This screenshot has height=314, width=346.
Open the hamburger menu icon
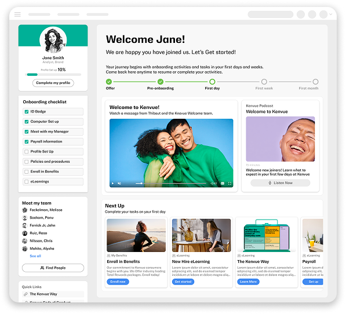(x=17, y=14)
